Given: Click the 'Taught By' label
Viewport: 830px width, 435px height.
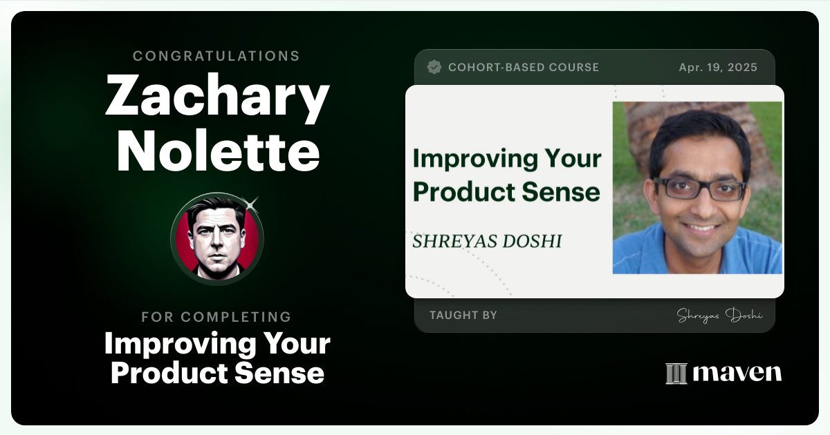Looking at the screenshot, I should coord(463,316).
